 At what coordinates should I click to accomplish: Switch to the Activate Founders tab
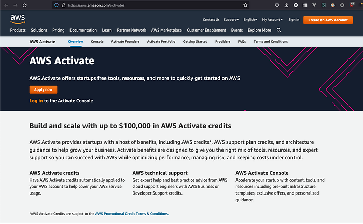point(125,42)
